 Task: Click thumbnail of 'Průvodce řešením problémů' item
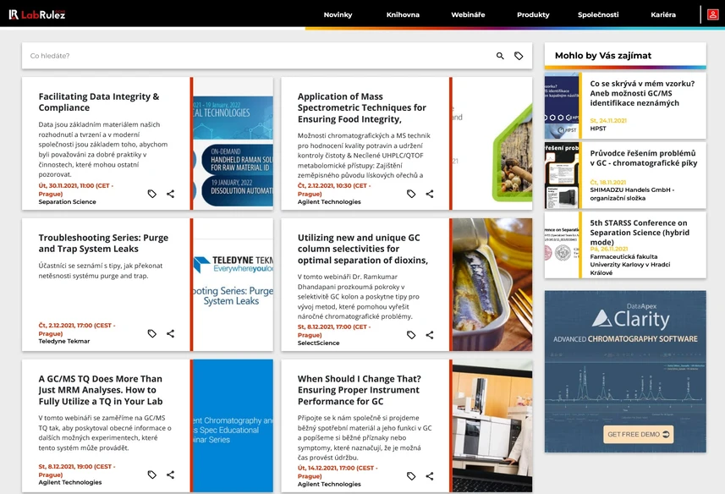click(x=562, y=175)
